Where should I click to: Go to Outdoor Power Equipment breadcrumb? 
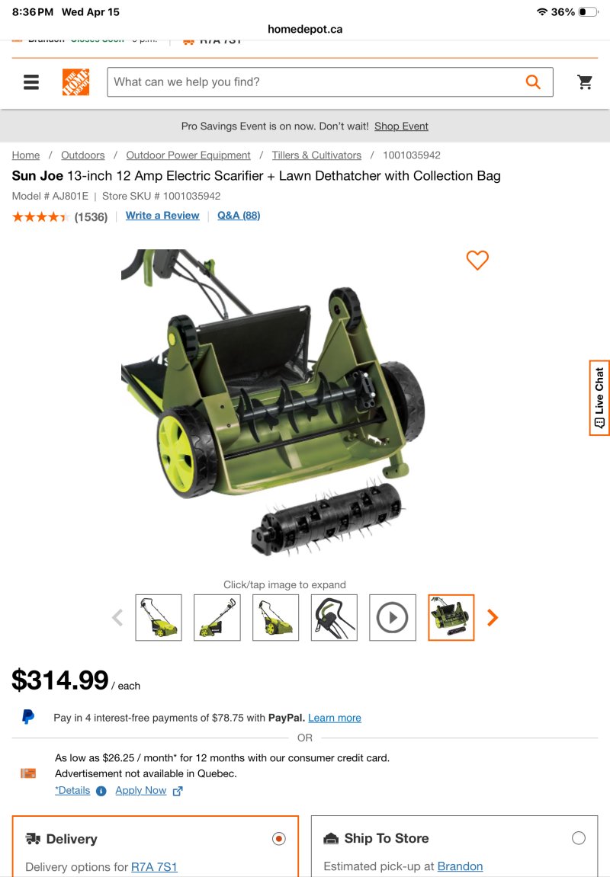point(188,155)
